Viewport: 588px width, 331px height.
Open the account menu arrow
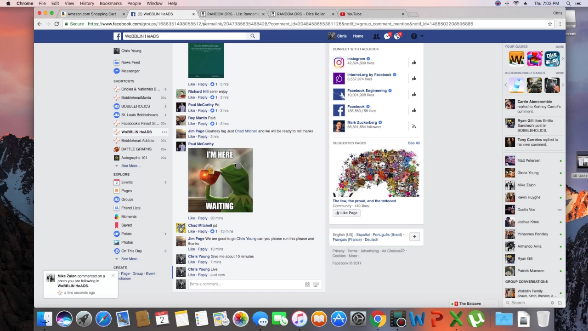tap(422, 36)
